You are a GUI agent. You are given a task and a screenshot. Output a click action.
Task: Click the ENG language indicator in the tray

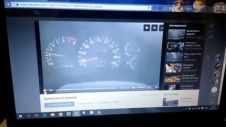click(x=206, y=108)
